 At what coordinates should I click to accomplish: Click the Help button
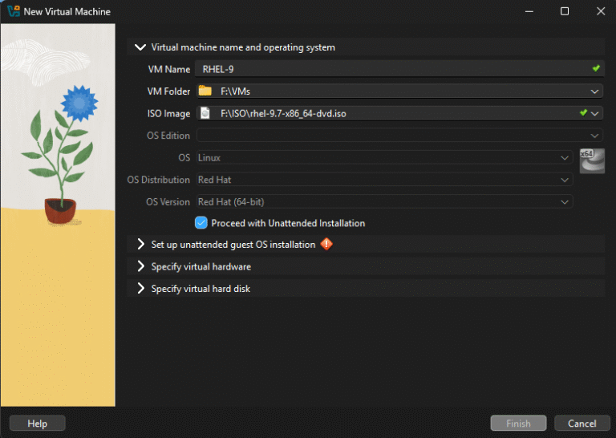[37, 424]
